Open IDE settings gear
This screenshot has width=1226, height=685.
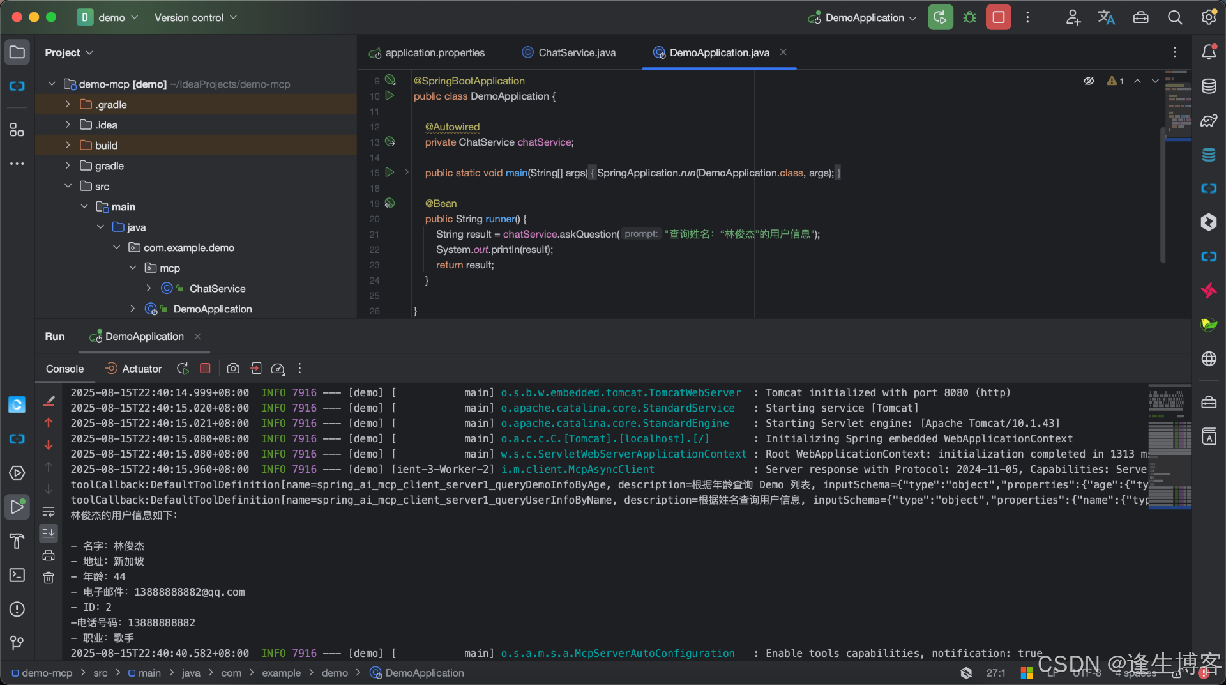(1208, 17)
